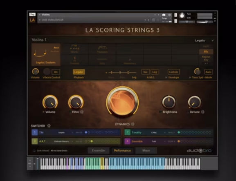Open the LASS Violins Default preset dropdown
Screen dimensions: 236x181
point(40,20)
